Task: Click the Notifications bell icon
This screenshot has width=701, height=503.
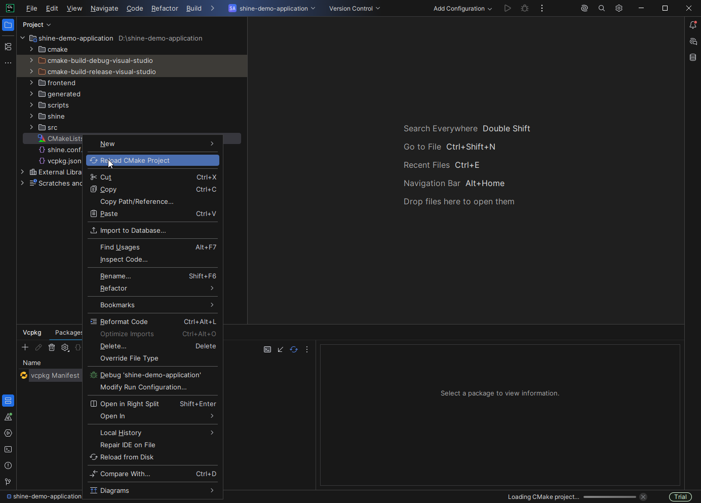Action: [693, 25]
